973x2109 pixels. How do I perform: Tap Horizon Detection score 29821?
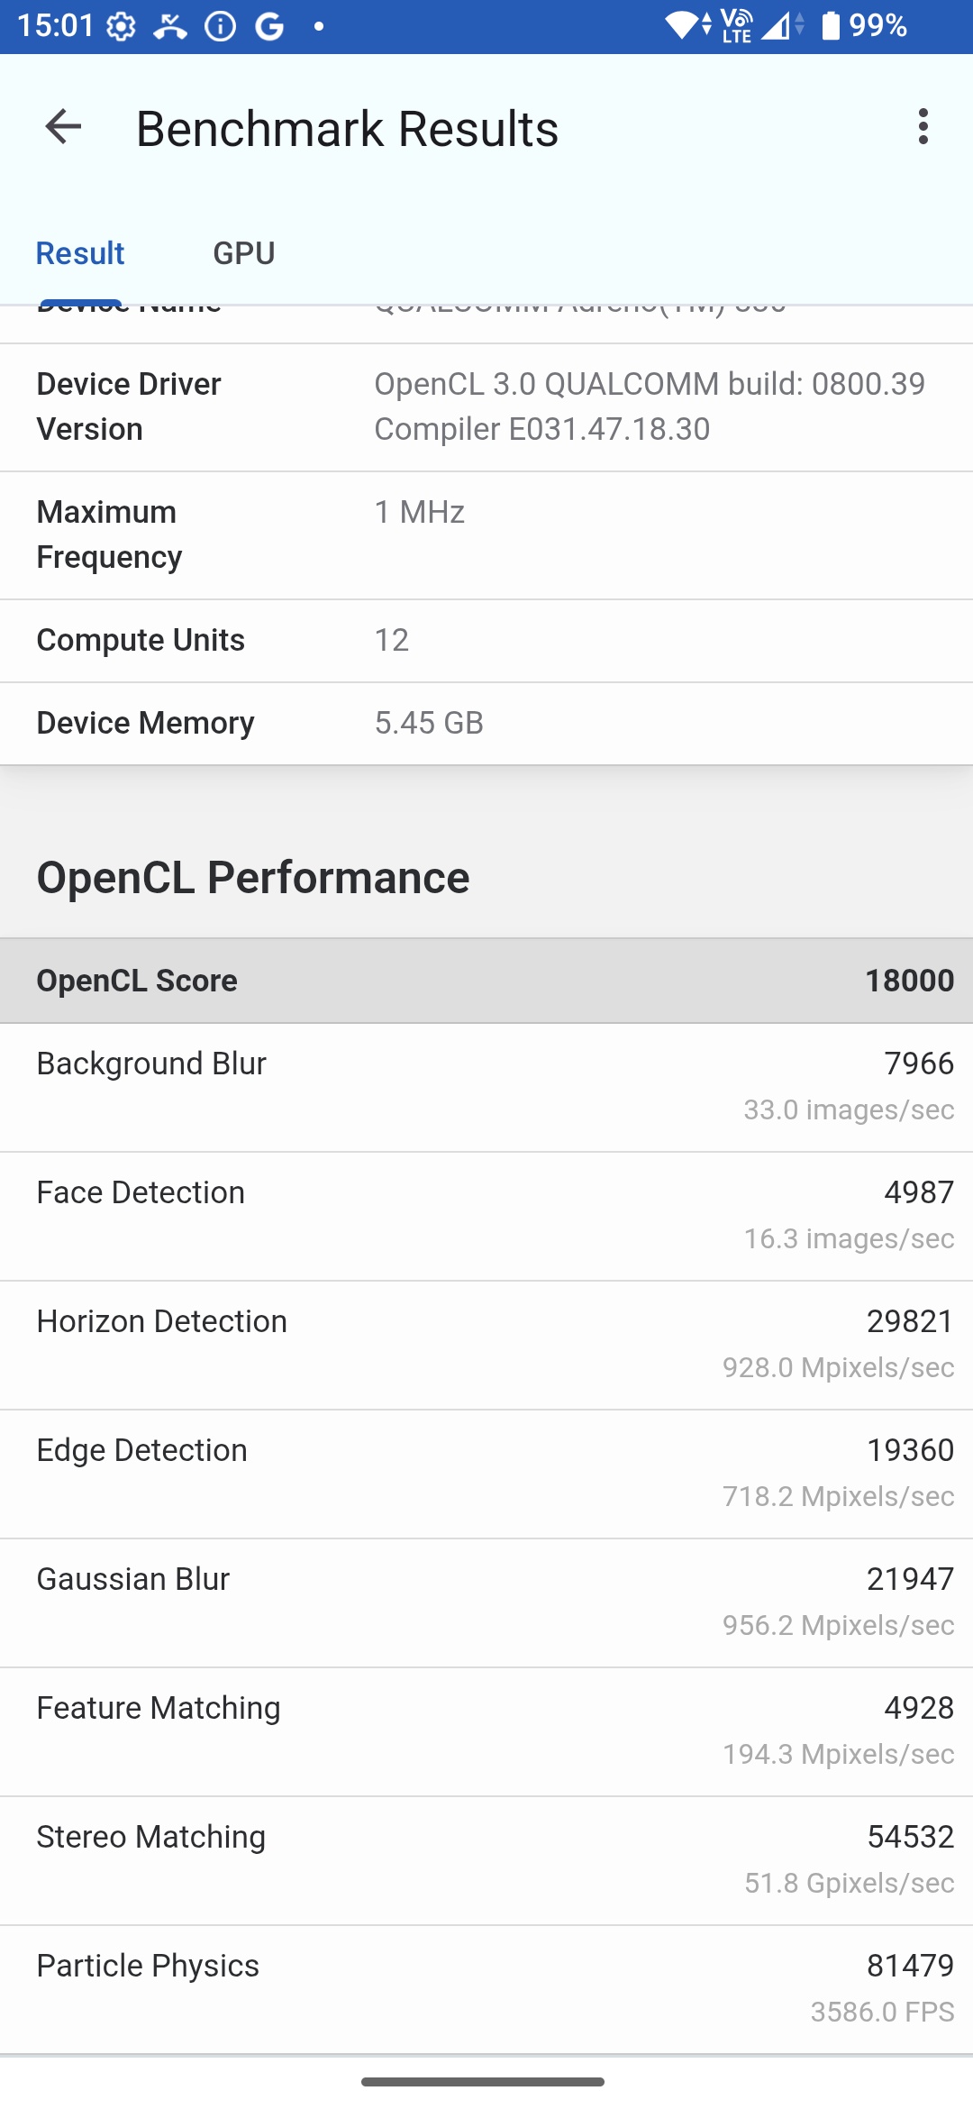909,1321
